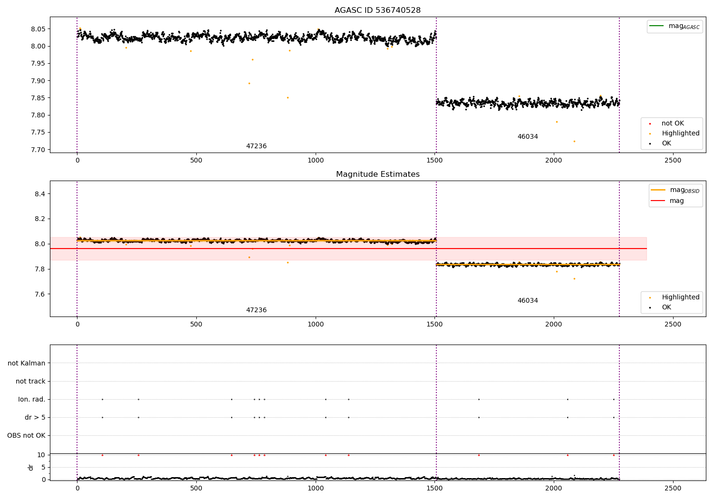
Task: Click the 7.75 y-axis tick label
Action: point(38,133)
